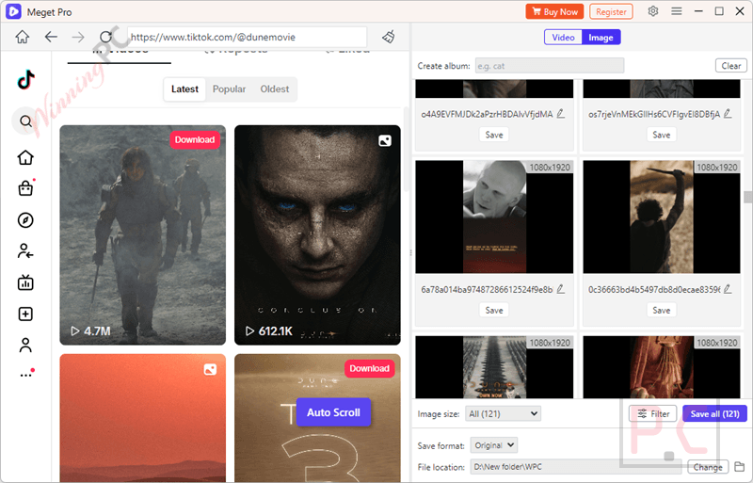Clear the image list
This screenshot has width=753, height=483.
(731, 66)
